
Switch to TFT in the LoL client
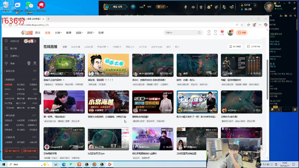tap(149, 7)
